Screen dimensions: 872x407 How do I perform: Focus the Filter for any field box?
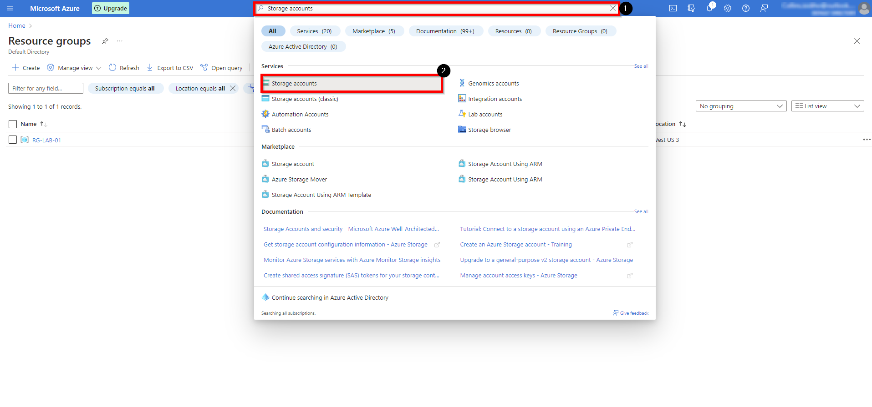[46, 88]
